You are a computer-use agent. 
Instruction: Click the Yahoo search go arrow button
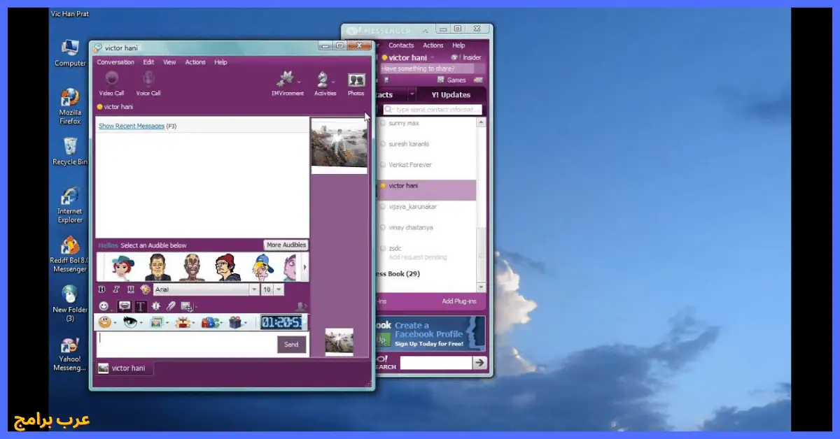[x=479, y=362]
